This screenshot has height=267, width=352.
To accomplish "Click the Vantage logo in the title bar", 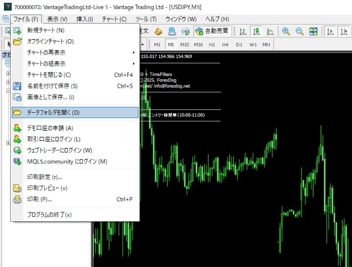I will [x=8, y=7].
